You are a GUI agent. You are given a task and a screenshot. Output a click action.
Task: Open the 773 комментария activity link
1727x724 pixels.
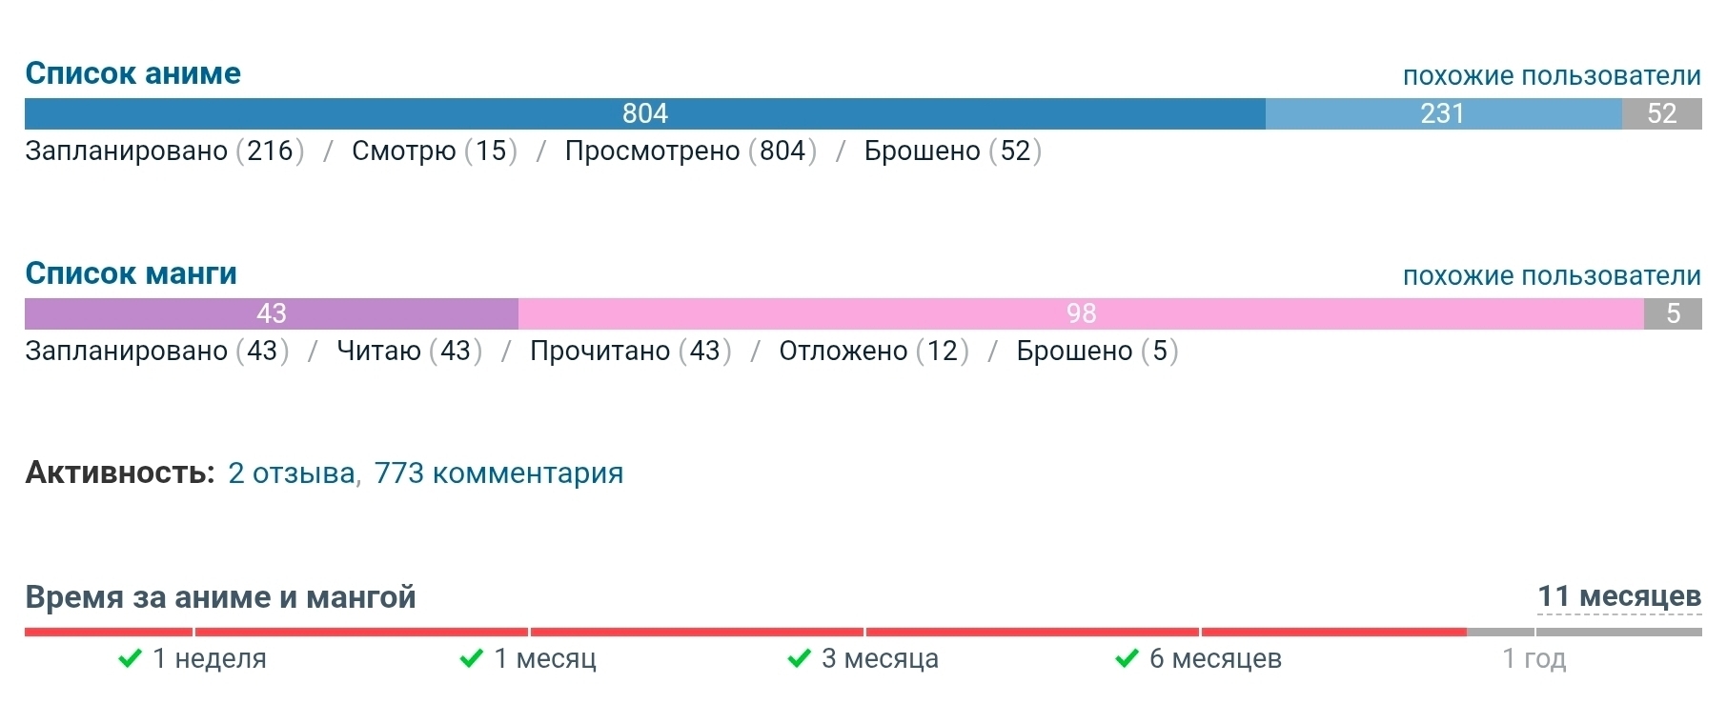[498, 473]
